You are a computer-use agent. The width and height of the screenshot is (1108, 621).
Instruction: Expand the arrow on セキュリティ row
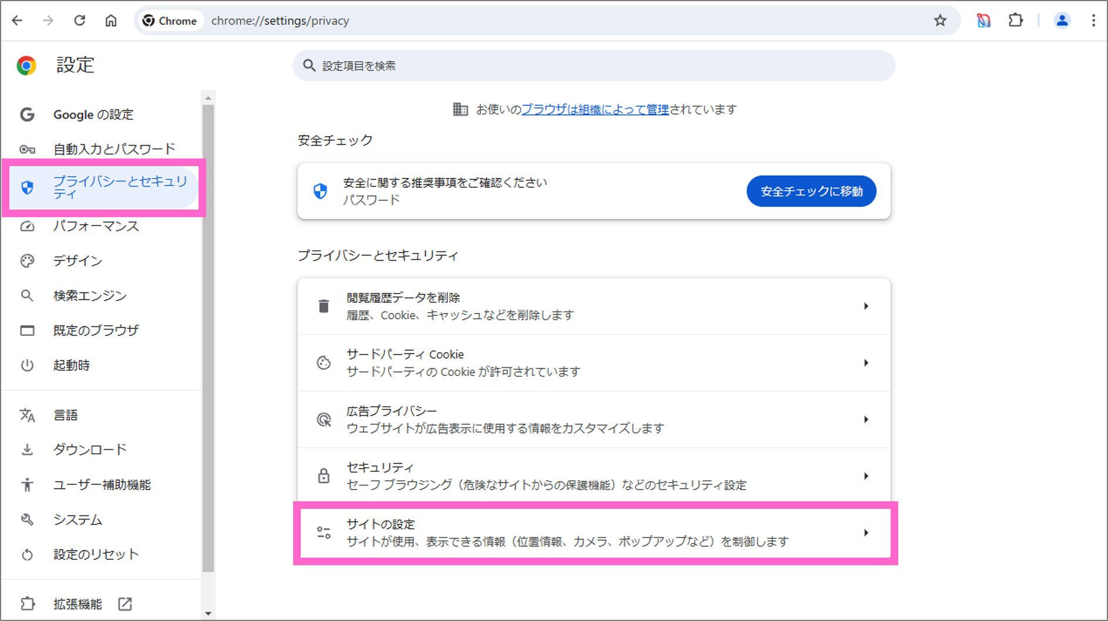click(866, 476)
